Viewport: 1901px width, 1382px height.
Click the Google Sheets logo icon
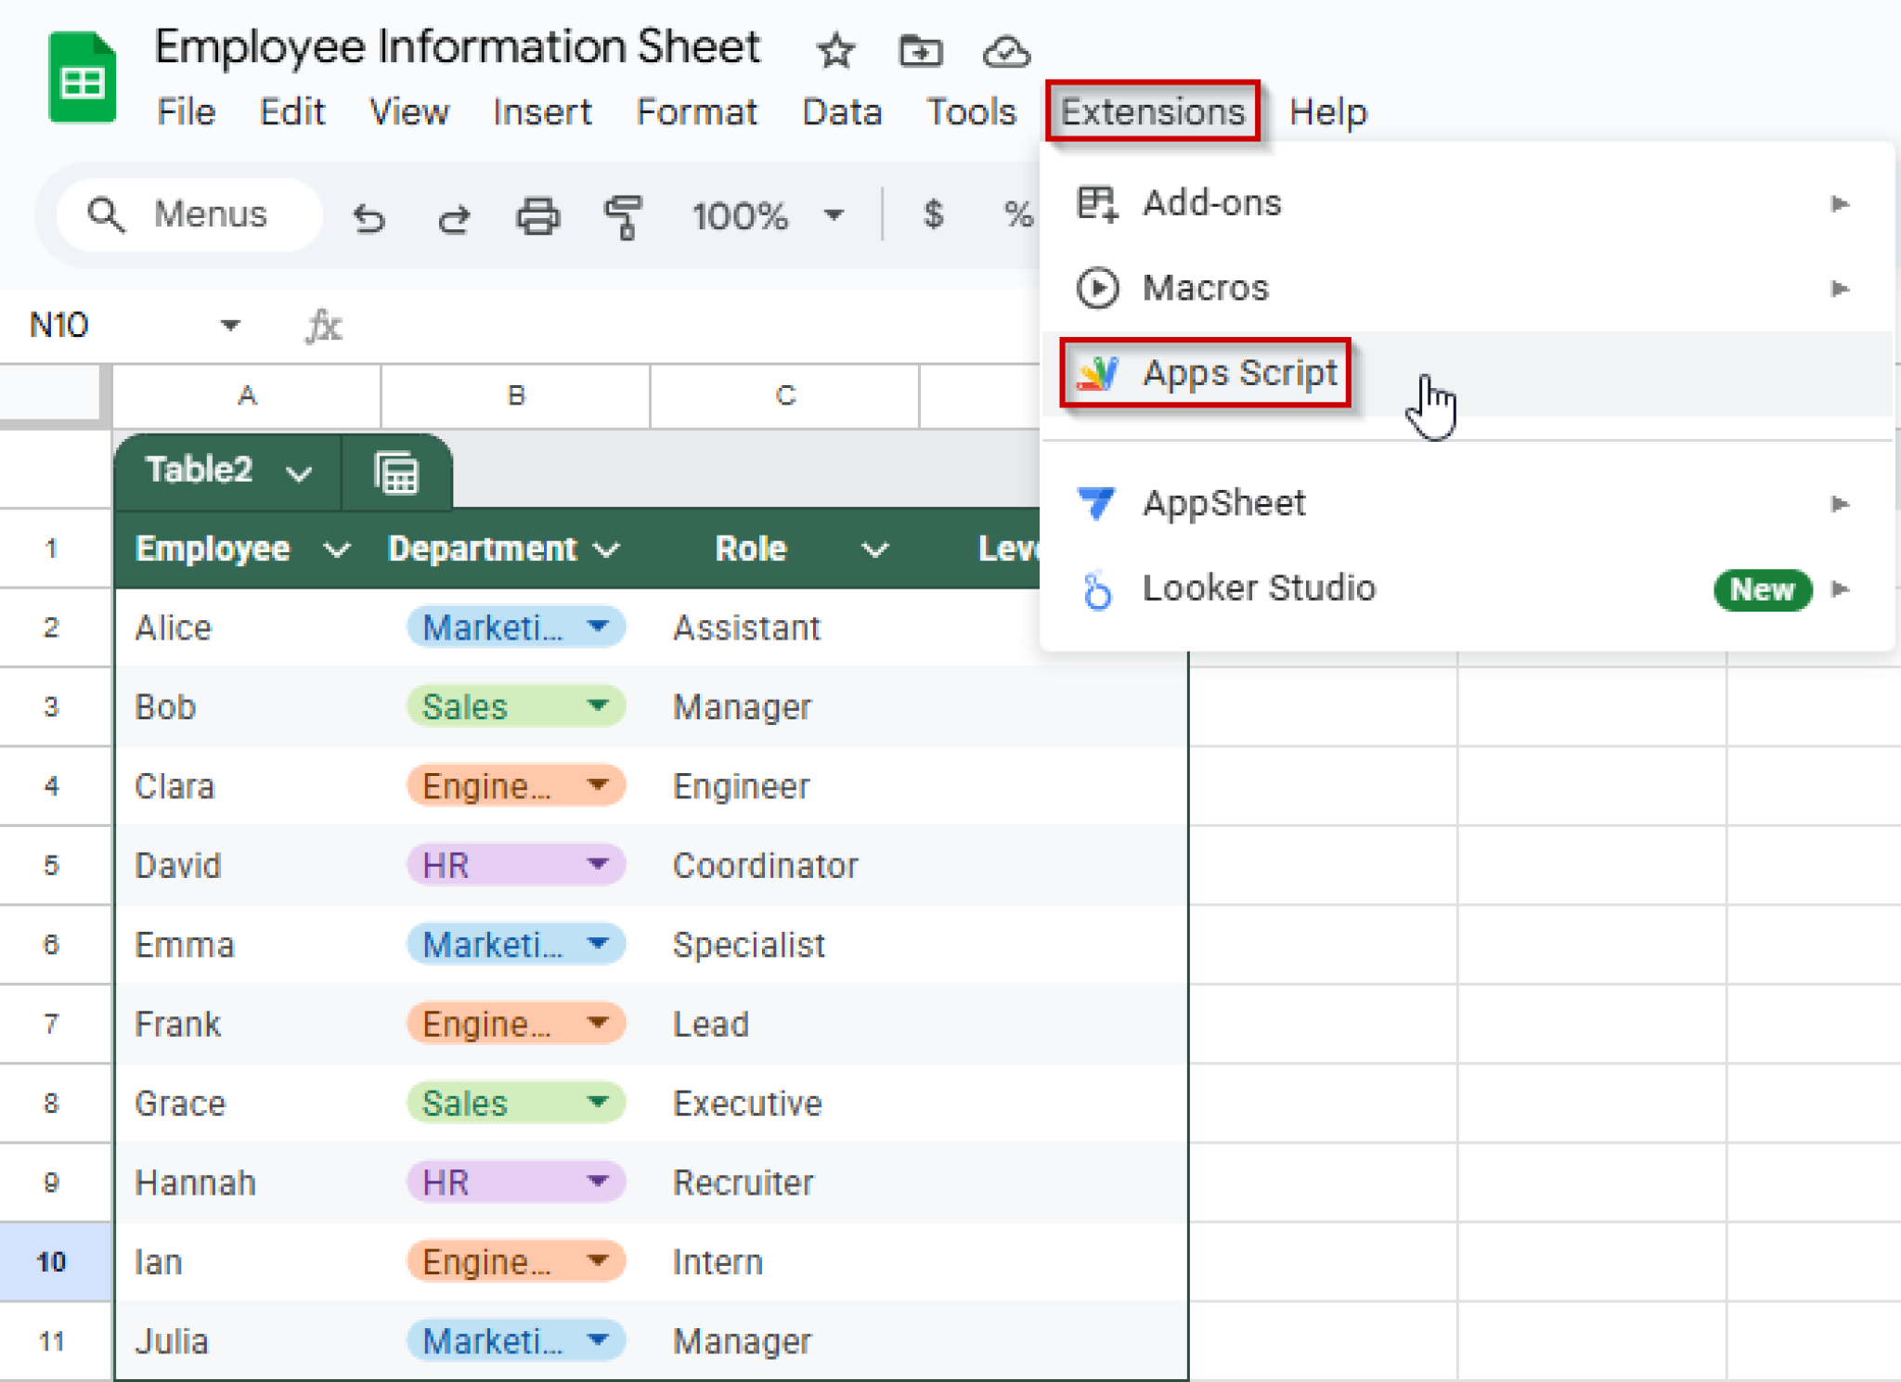(82, 76)
